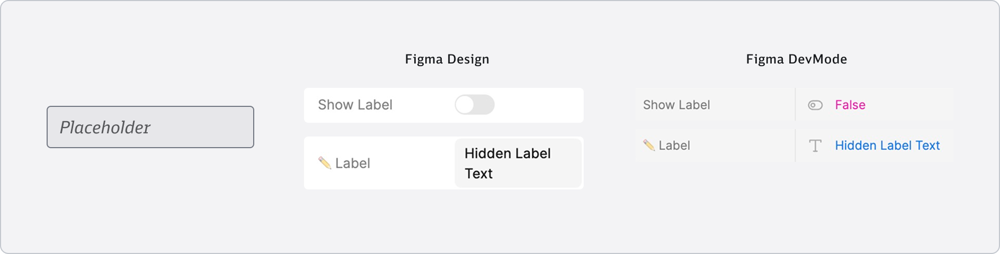Click 'Show Label' text in the Design panel
1000x254 pixels.
point(355,105)
